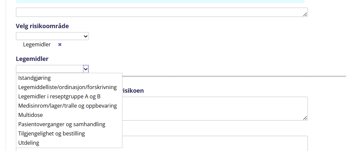Grab the resize handle of the topmost text area
The image size is (346, 151).
tap(305, 14)
